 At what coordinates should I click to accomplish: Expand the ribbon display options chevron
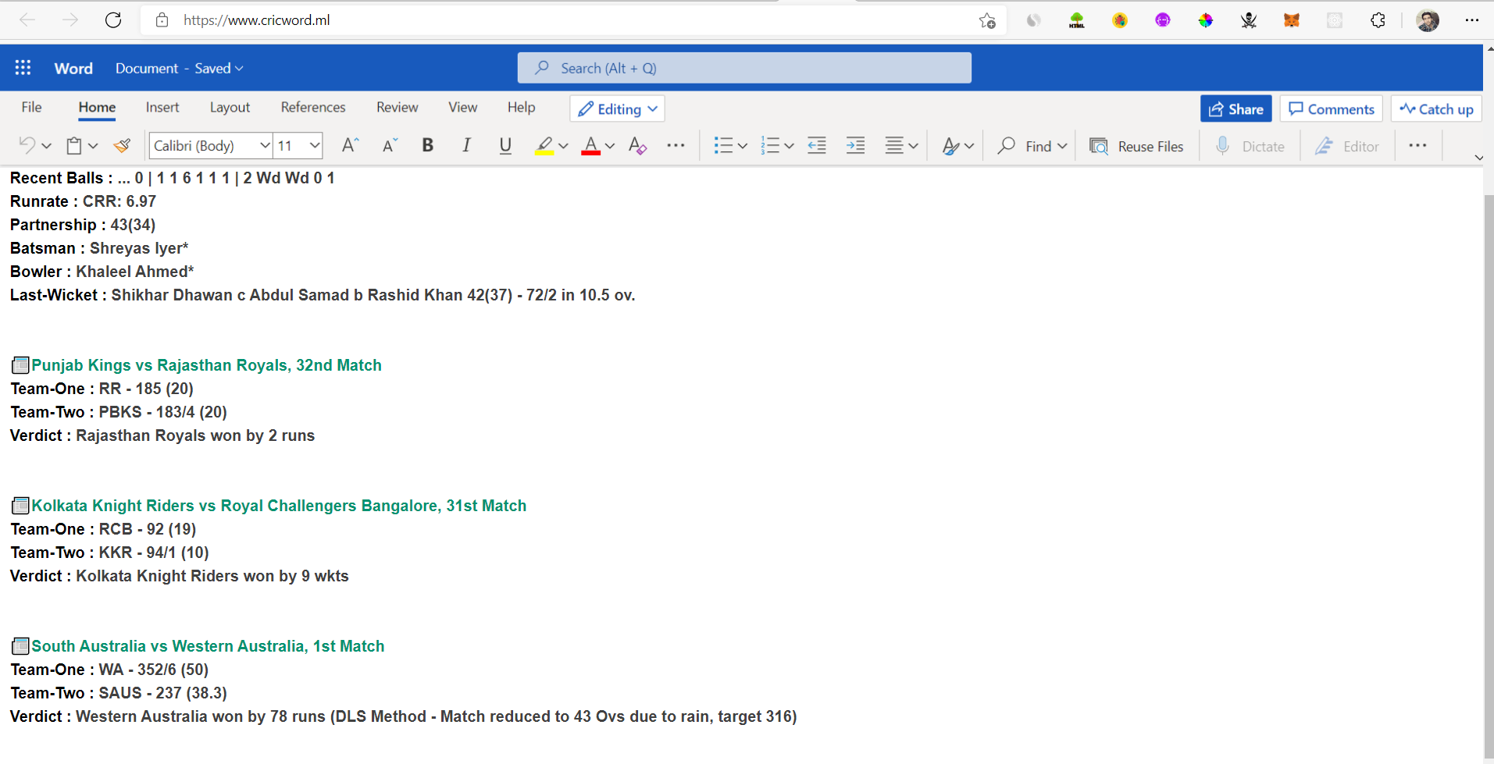click(1478, 158)
